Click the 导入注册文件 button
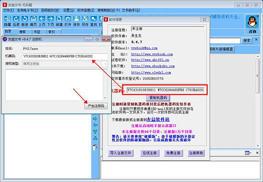This screenshot has height=182, width=263. tap(121, 153)
